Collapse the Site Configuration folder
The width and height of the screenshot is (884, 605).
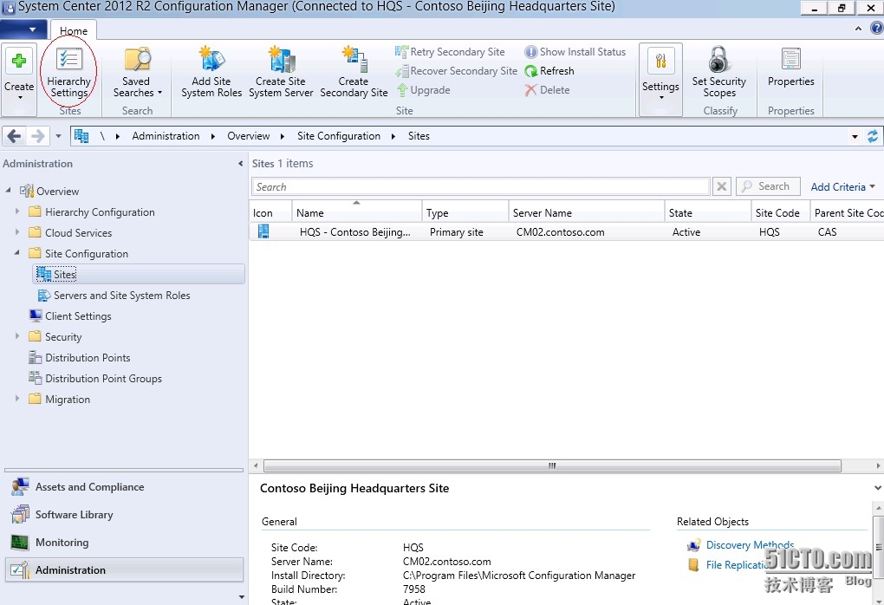point(17,252)
